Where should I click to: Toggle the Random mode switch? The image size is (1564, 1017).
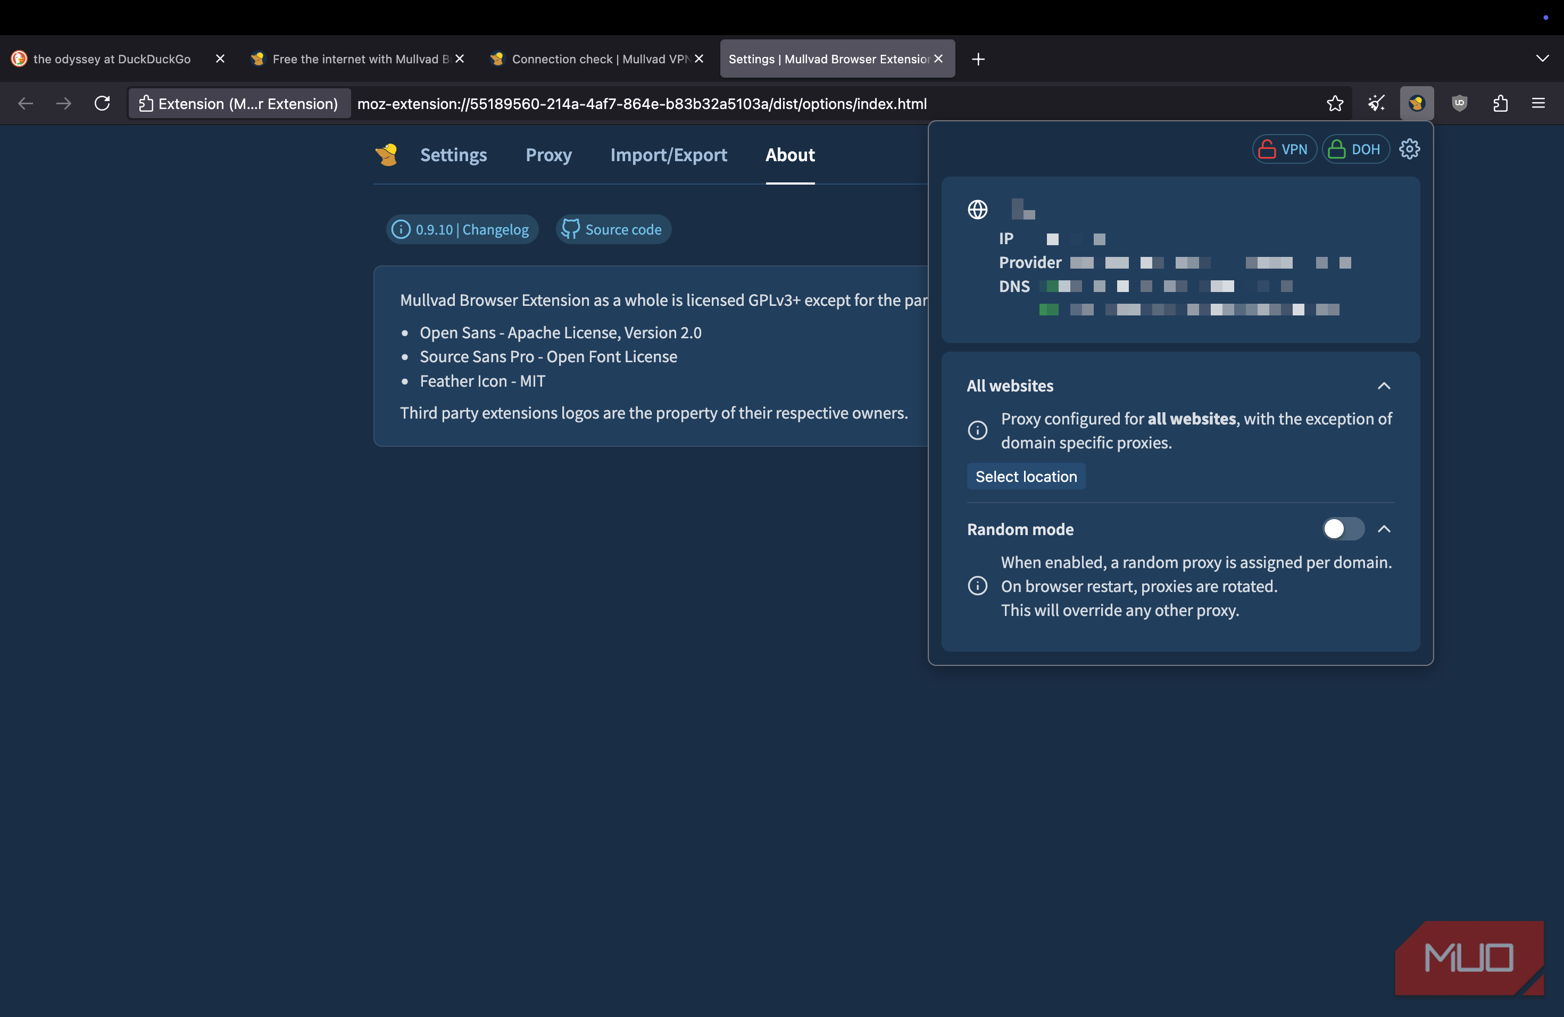[x=1343, y=529]
